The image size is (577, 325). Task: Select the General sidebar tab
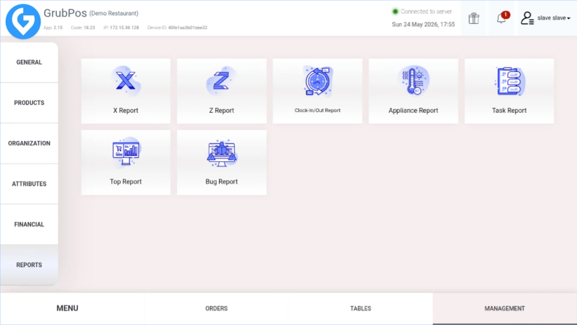29,62
